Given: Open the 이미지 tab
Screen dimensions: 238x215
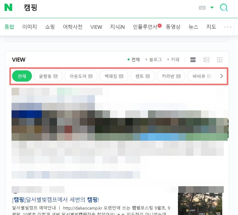Looking at the screenshot, I should click(30, 27).
